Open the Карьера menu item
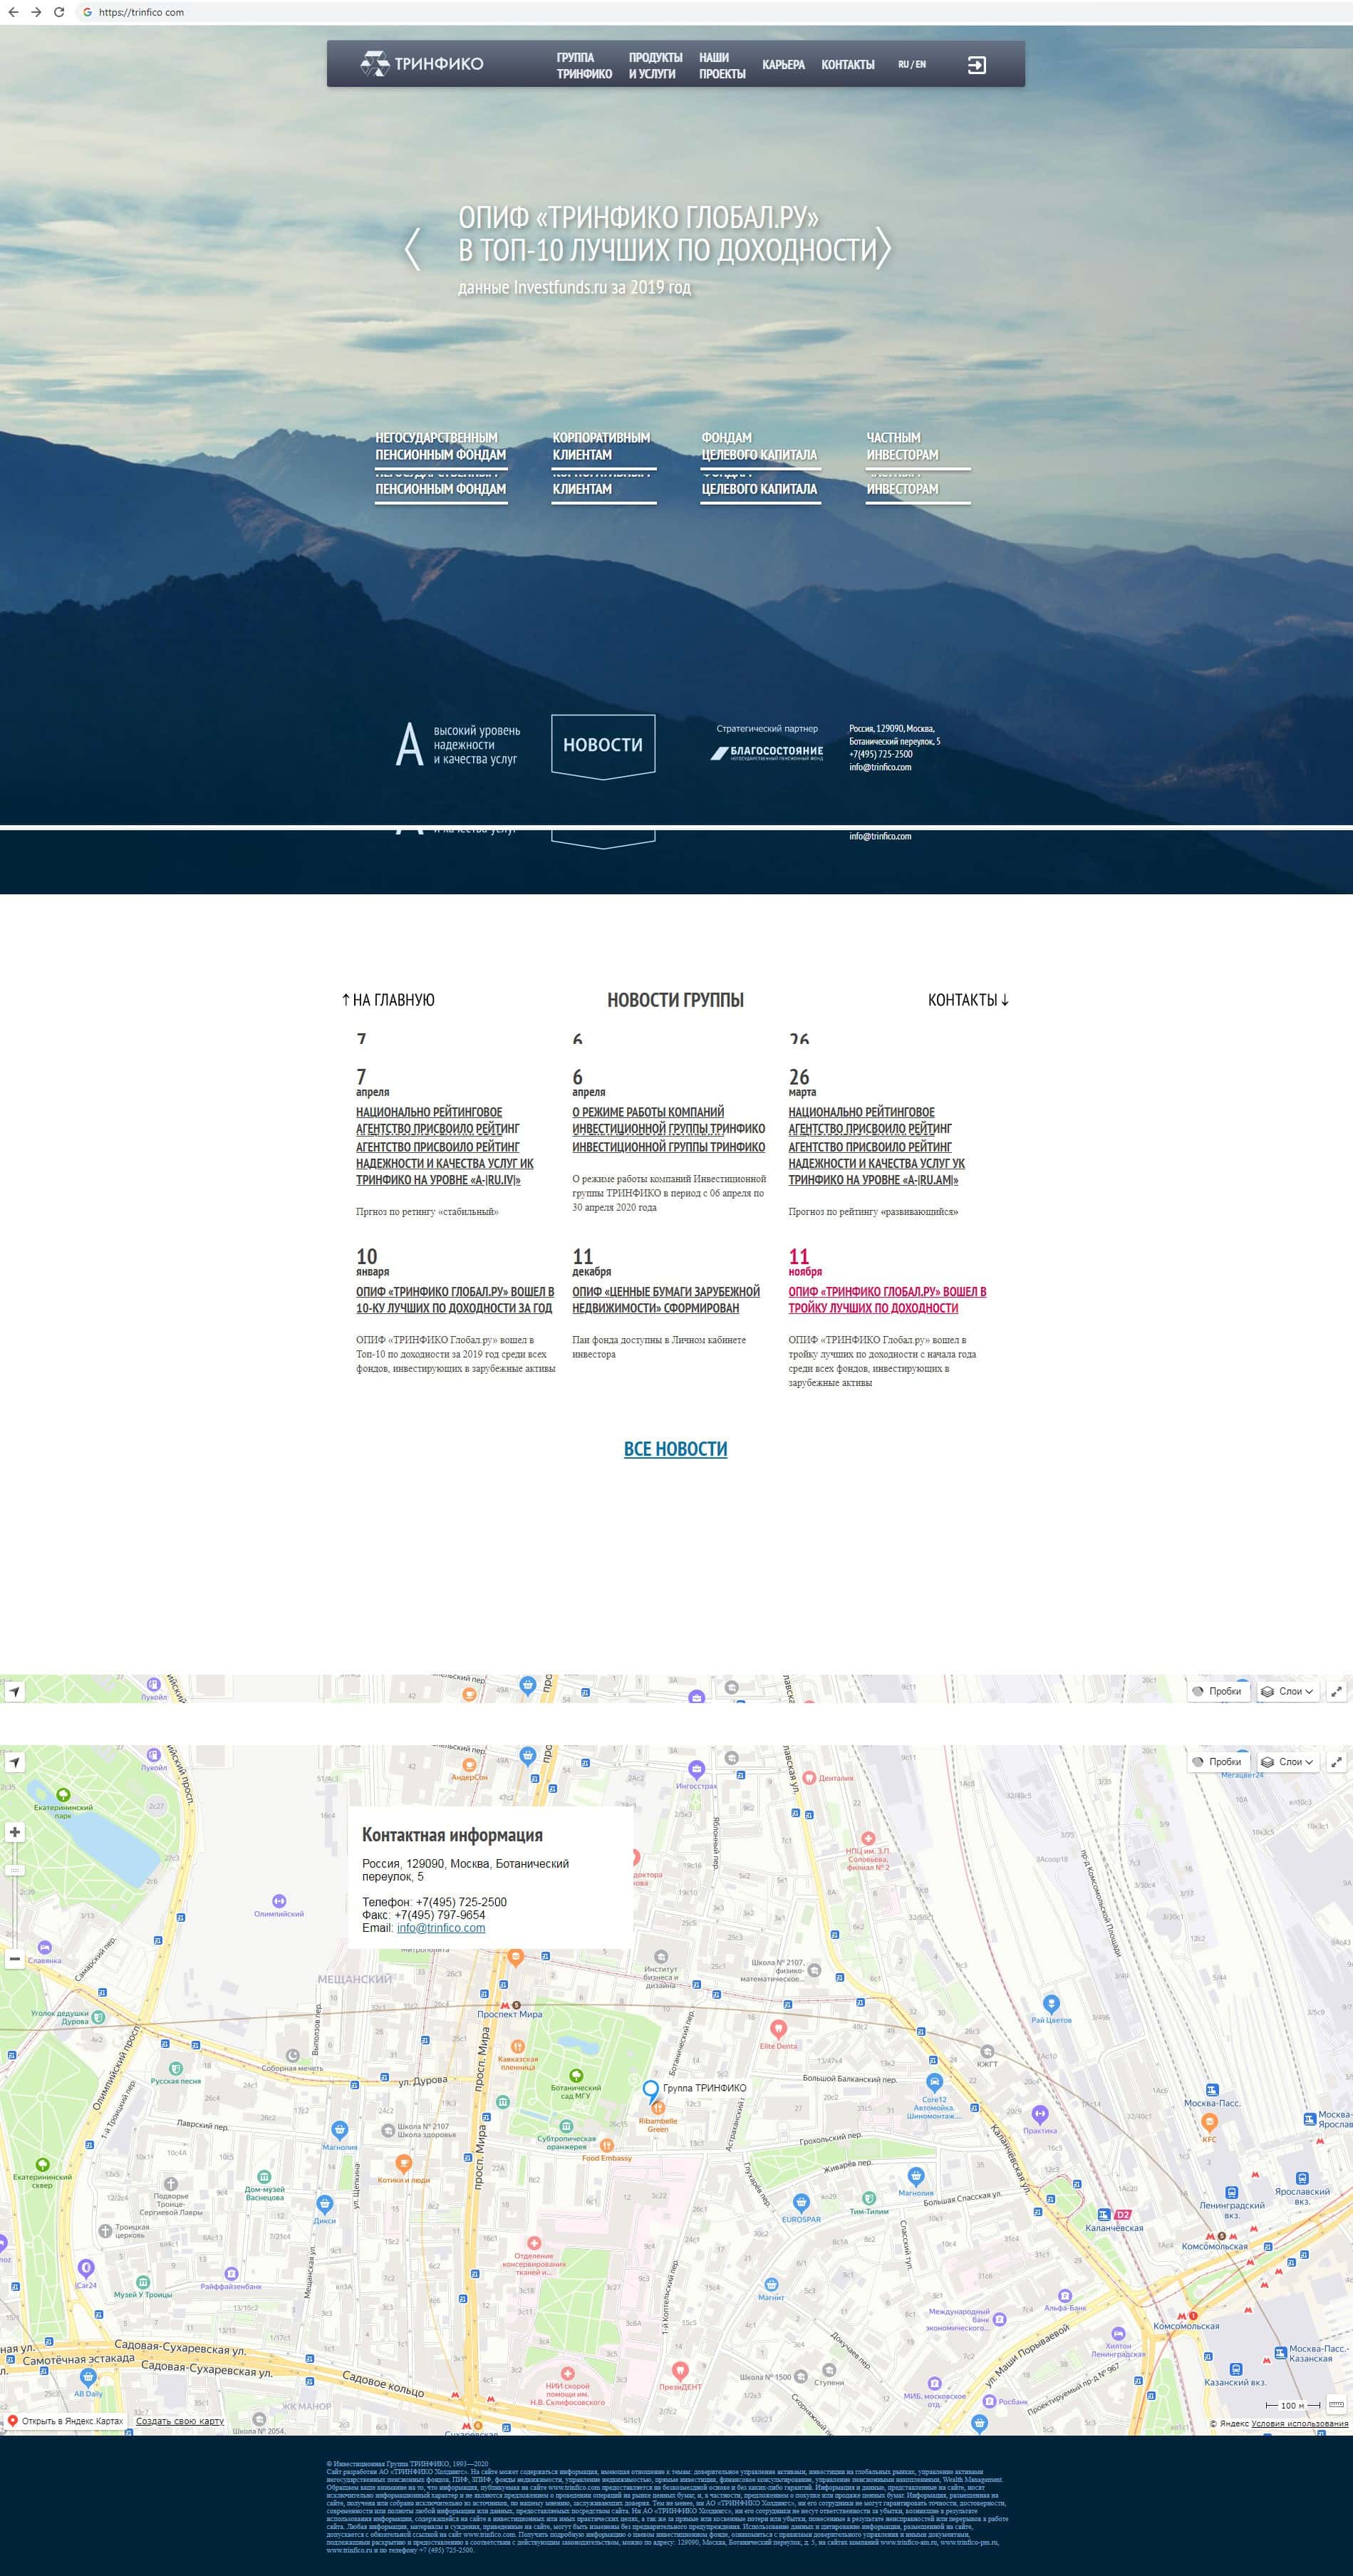 pos(783,65)
